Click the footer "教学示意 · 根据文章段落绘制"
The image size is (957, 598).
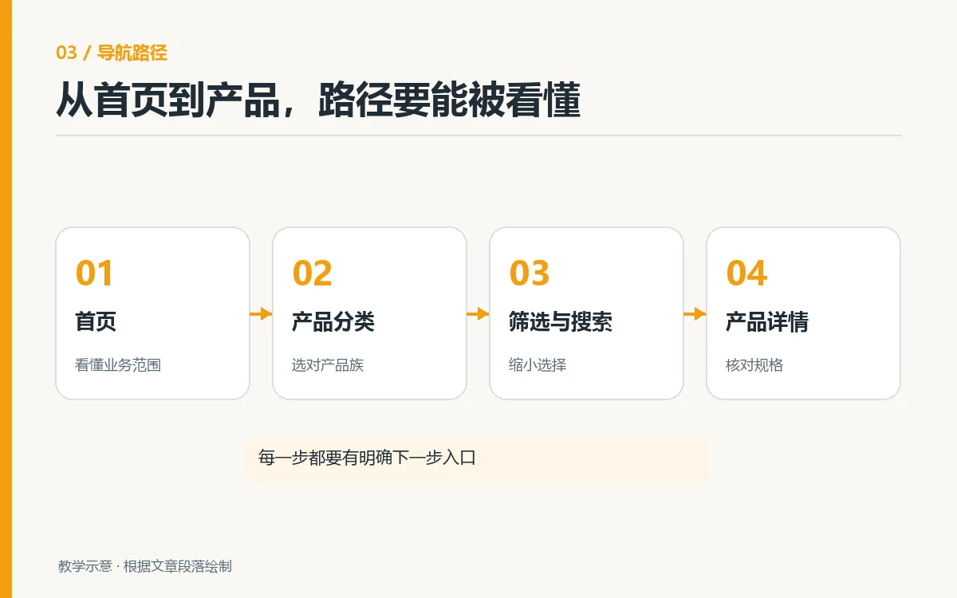click(145, 566)
